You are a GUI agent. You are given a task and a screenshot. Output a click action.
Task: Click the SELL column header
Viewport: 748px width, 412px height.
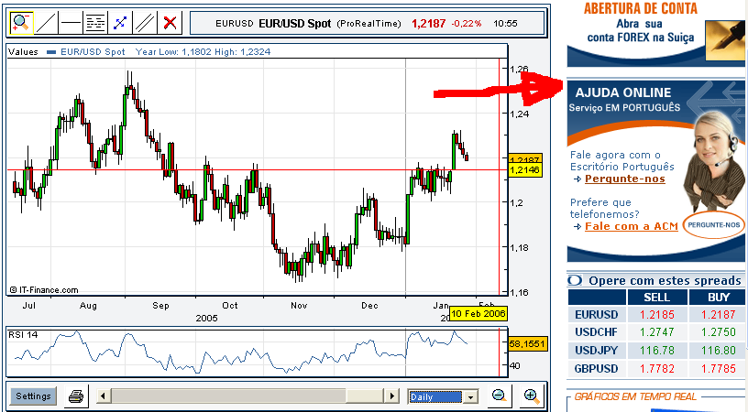click(x=657, y=298)
